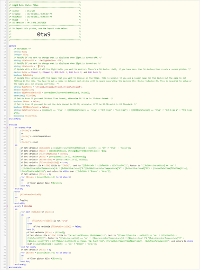This screenshot has height=271, width=201.
Task: Open the '{TileActive[tile]} is not true' condition
Action: [x=50, y=221]
